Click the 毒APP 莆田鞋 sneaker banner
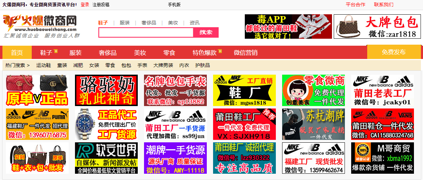The height and width of the screenshot is (180, 423). tap(288, 27)
